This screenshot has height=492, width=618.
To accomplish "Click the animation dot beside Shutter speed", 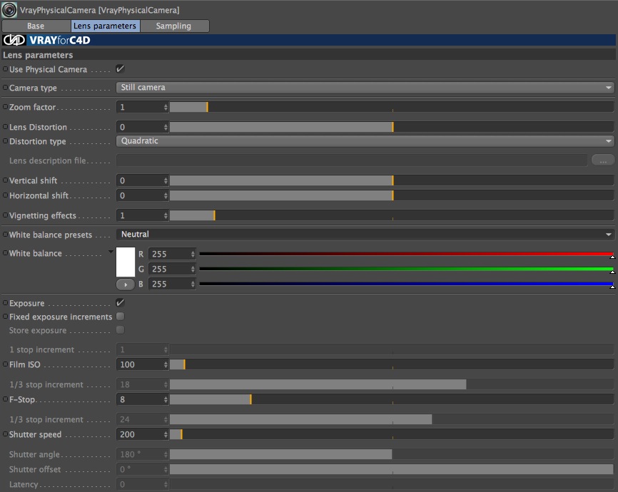I will point(6,434).
